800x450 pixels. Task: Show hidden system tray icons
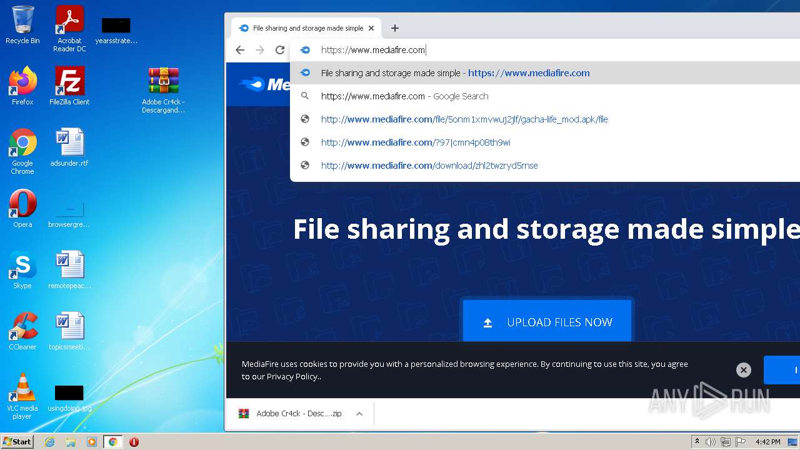coord(697,442)
